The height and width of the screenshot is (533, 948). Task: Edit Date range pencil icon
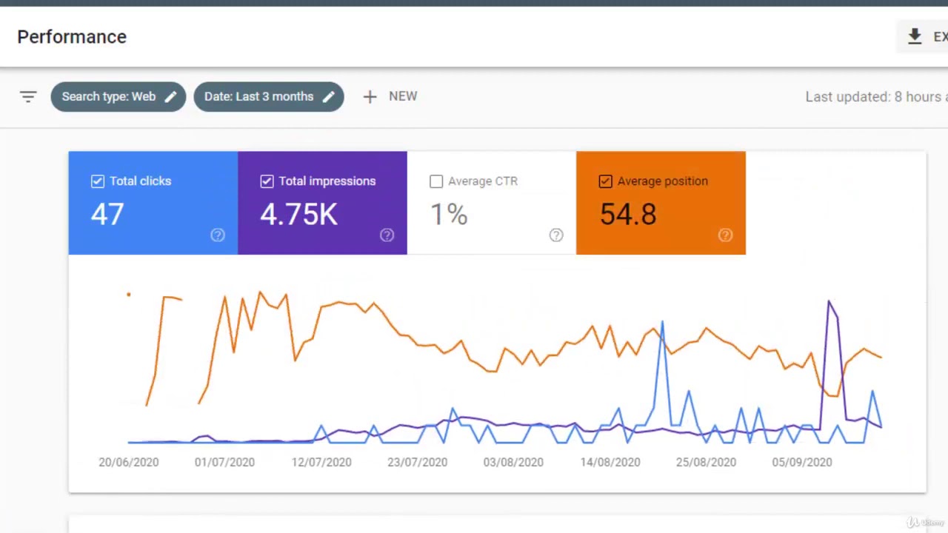pyautogui.click(x=329, y=96)
